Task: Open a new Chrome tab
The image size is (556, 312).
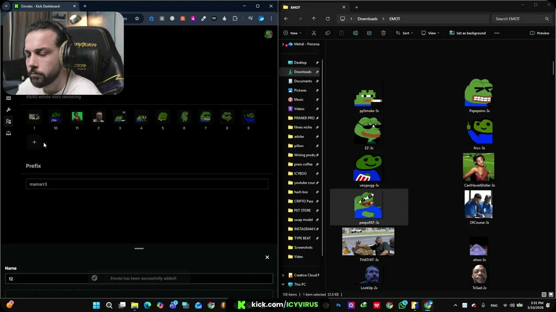Action: (x=85, y=6)
